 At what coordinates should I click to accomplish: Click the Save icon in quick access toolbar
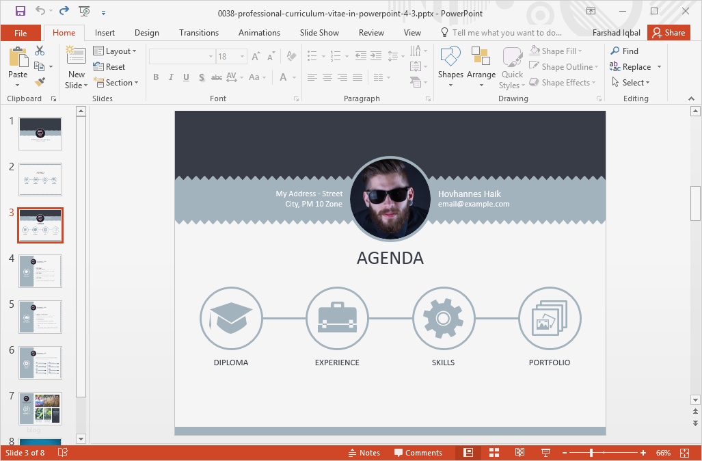click(20, 11)
